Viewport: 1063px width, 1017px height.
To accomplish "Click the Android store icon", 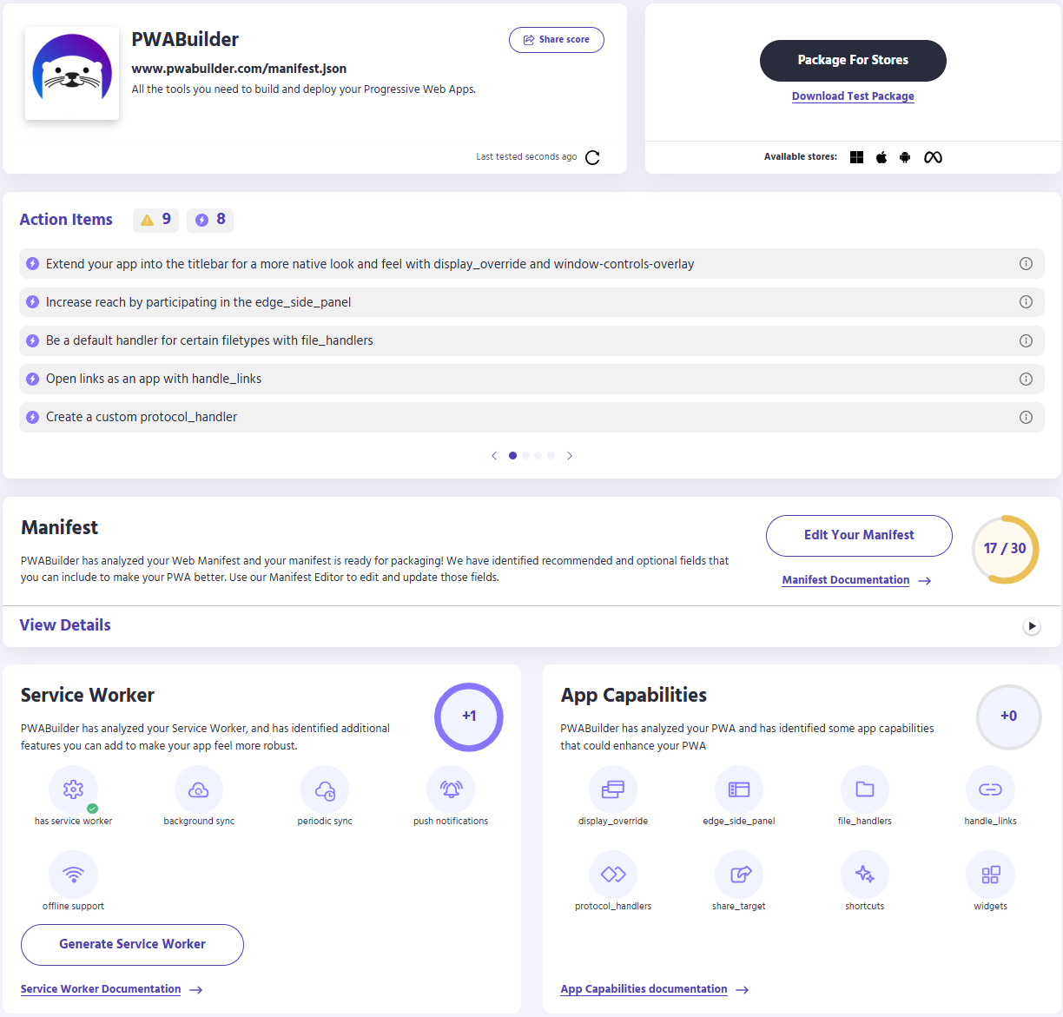I will (x=905, y=157).
